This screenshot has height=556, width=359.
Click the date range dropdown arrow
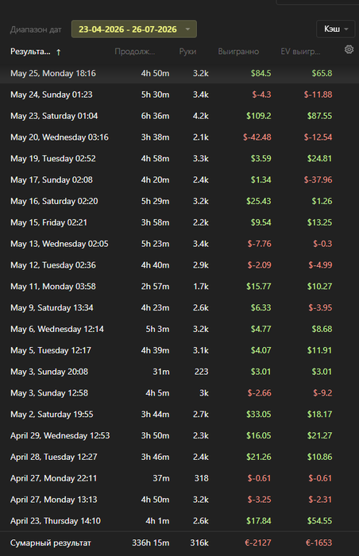click(187, 29)
